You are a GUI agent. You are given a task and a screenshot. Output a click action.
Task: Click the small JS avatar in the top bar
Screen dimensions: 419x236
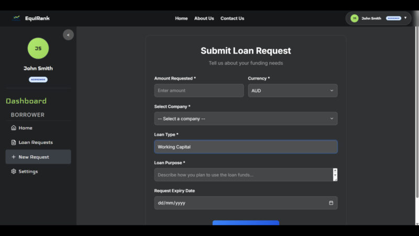[x=355, y=18]
